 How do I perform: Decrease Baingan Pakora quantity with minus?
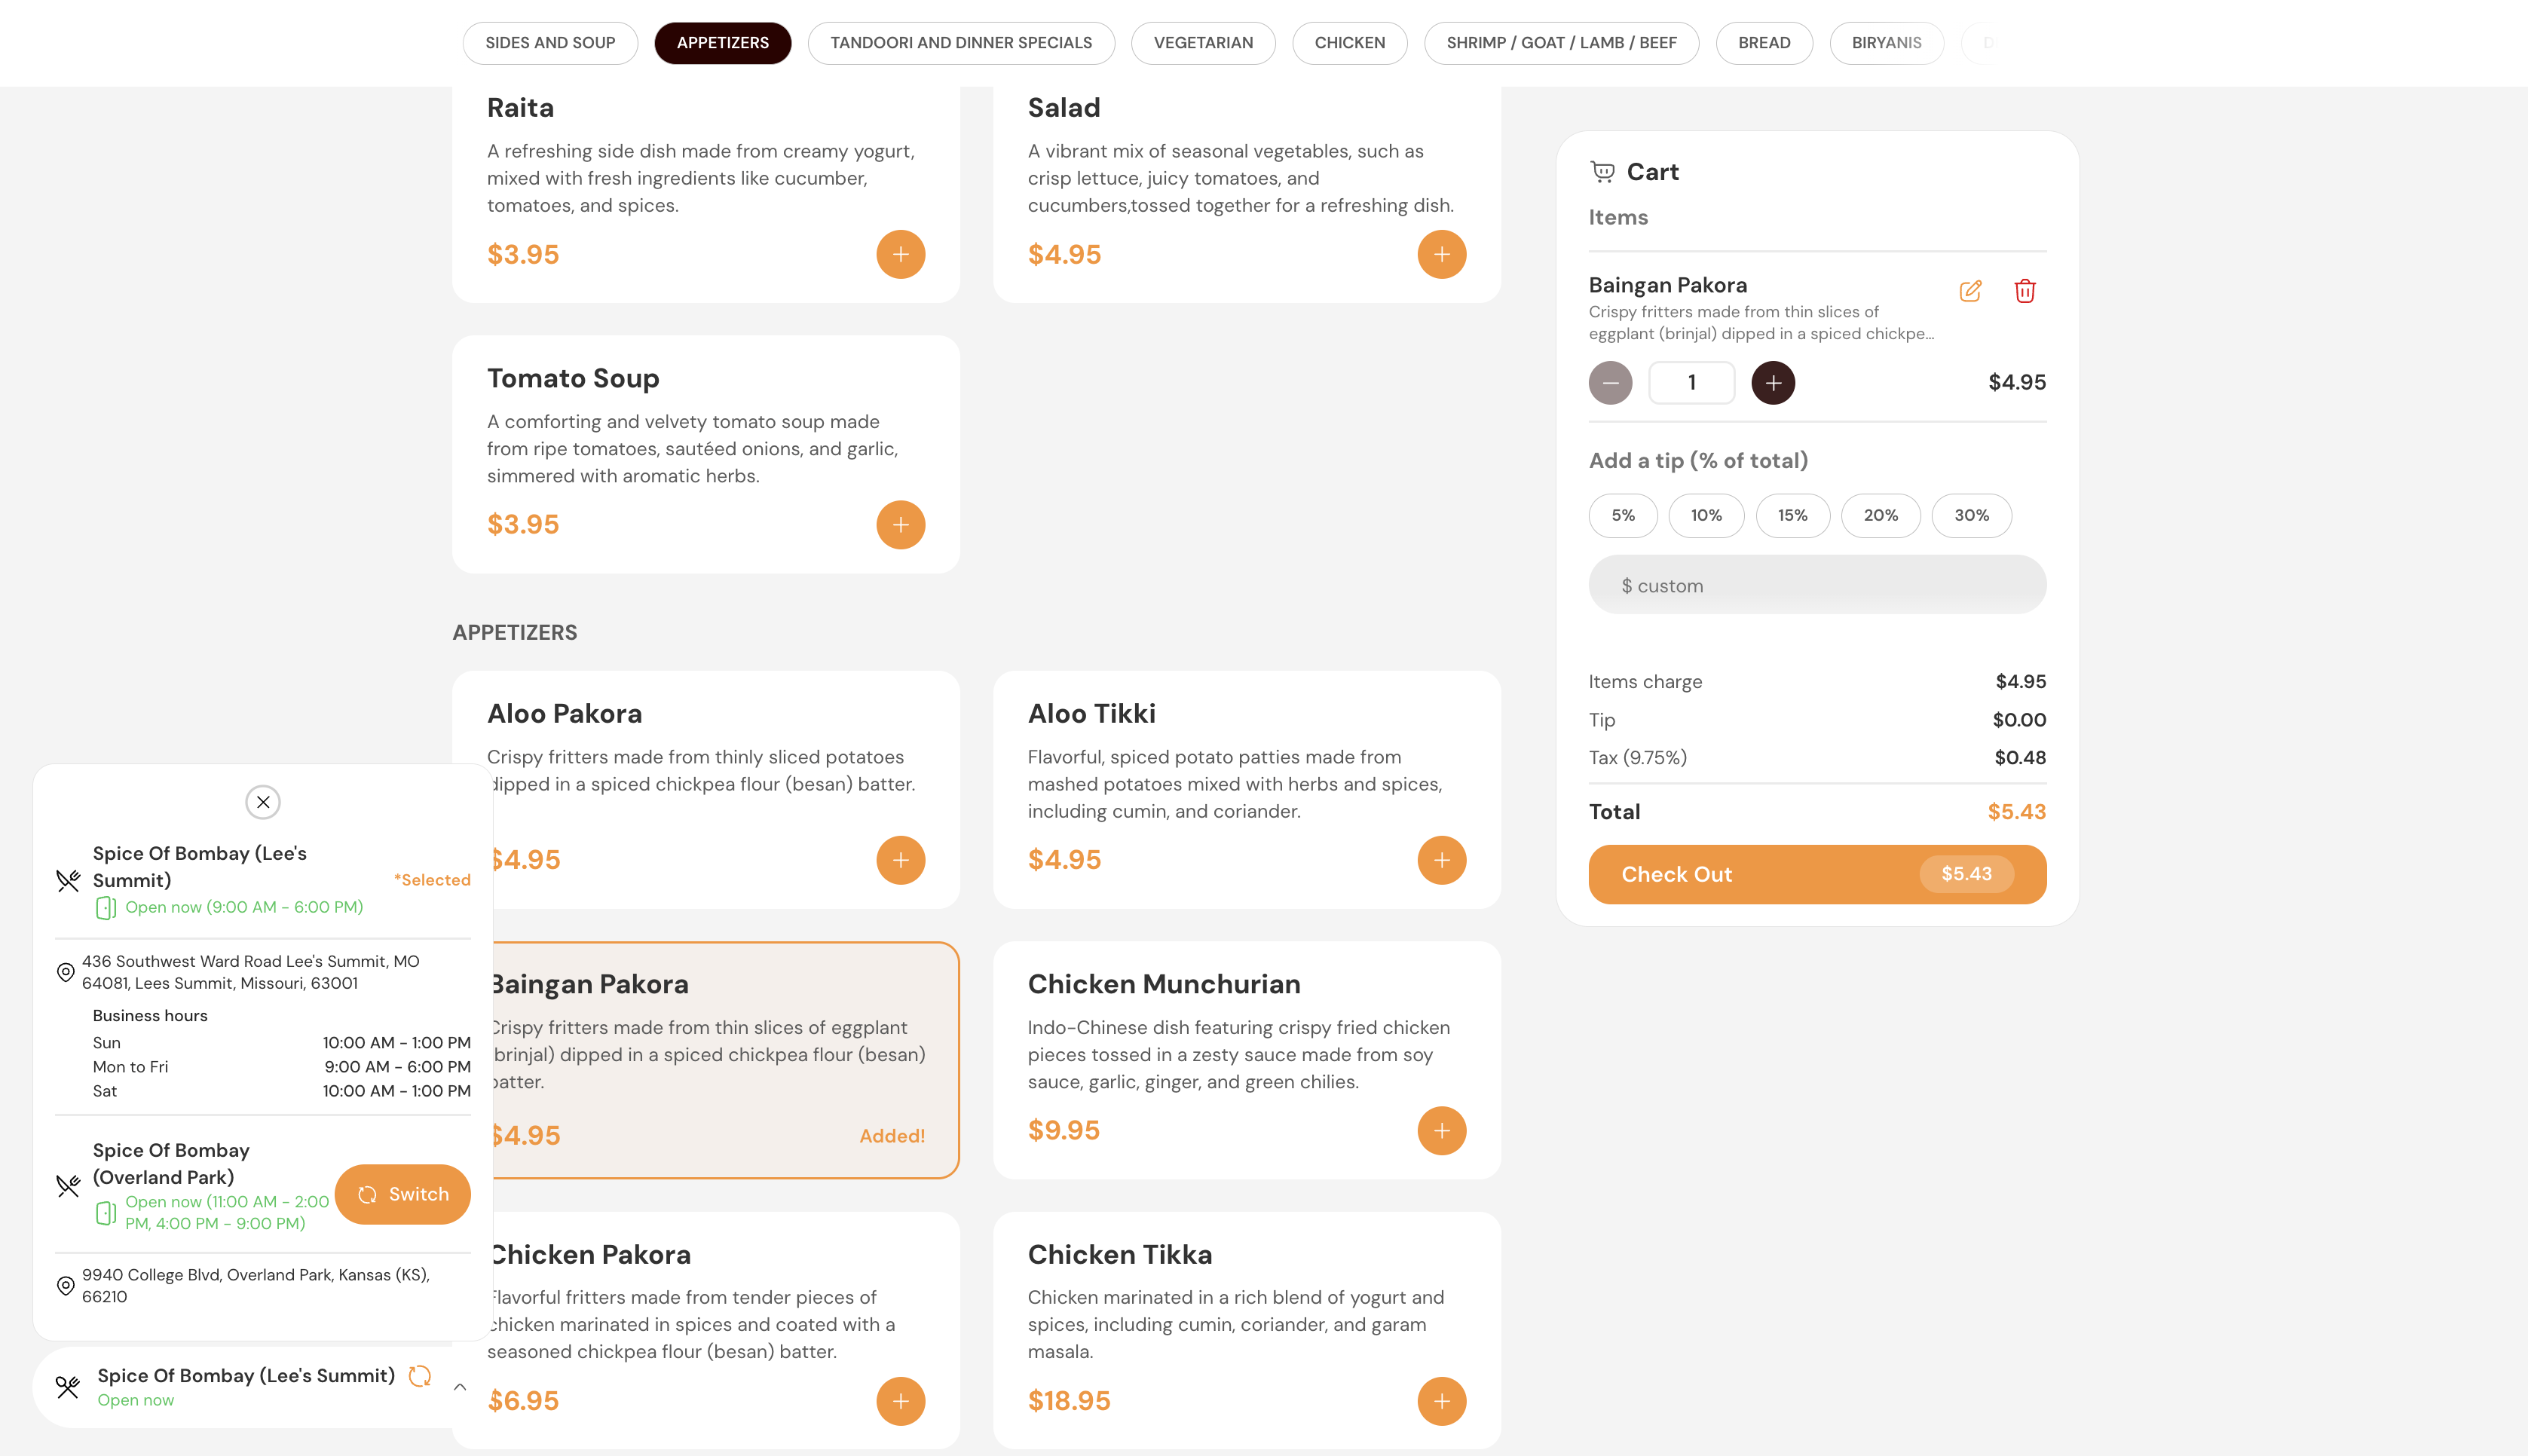pyautogui.click(x=1610, y=383)
